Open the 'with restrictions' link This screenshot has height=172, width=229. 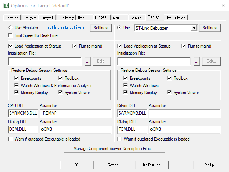(x=66, y=27)
